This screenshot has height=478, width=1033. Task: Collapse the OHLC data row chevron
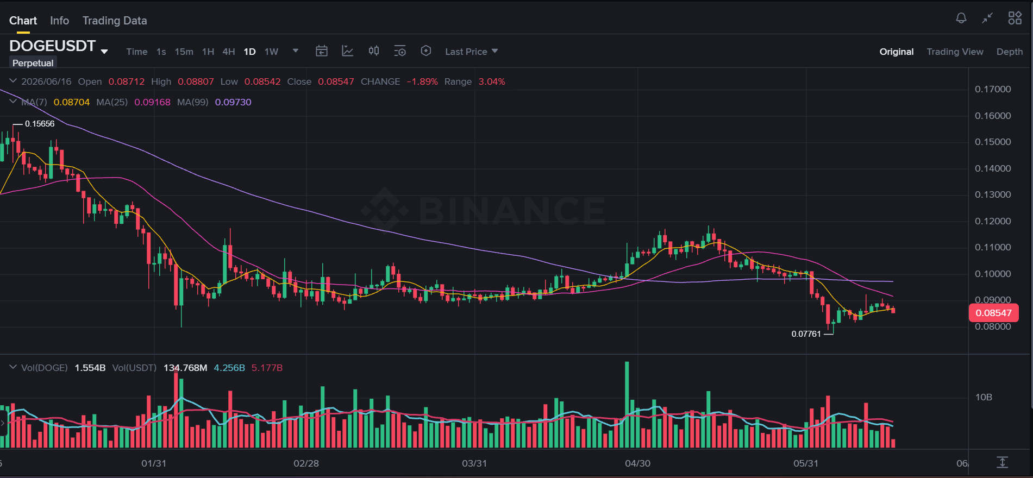(13, 81)
